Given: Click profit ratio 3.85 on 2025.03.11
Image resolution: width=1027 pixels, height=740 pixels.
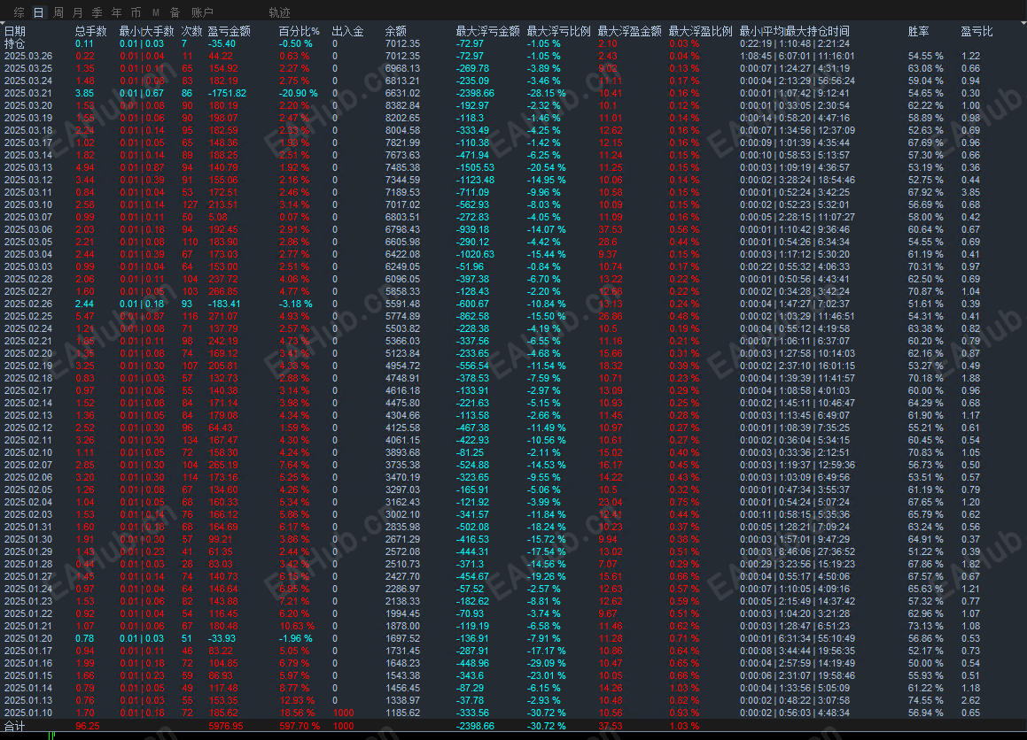Looking at the screenshot, I should (x=970, y=192).
